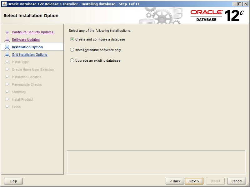Click the 'Select Installation Option' heading

31,16
